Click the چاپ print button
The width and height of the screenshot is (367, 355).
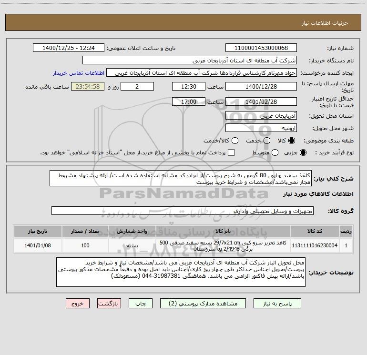(141, 304)
